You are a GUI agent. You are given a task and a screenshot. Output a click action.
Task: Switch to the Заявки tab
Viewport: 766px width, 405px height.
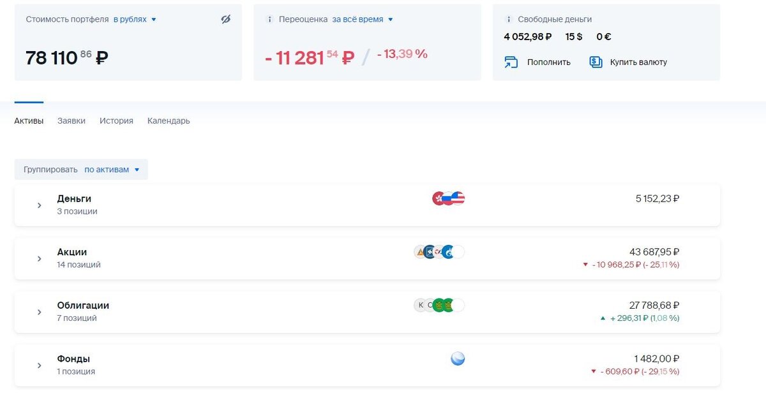(71, 121)
